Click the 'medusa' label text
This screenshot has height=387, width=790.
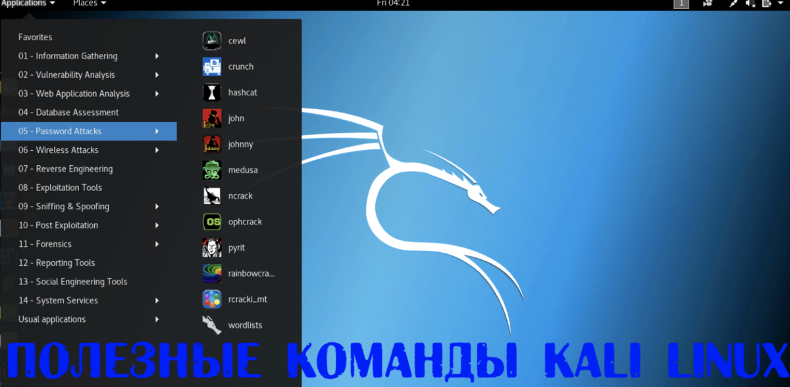243,170
